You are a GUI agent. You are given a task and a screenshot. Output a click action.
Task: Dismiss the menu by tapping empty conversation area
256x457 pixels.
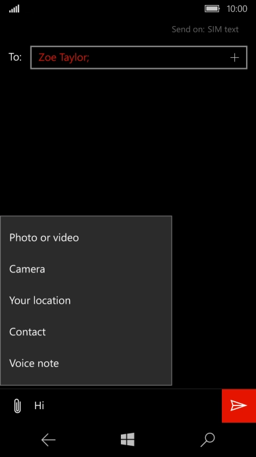tap(128, 140)
